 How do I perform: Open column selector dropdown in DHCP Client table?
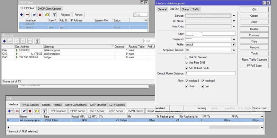[146, 20]
